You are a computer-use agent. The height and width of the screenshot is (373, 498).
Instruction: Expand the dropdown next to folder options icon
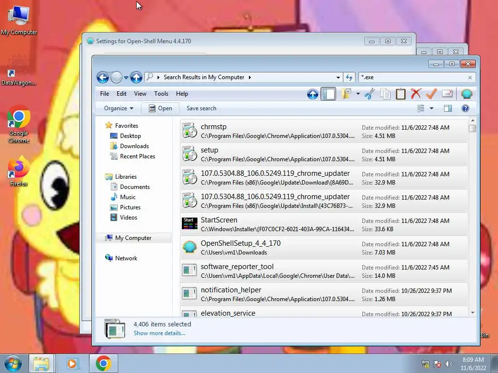(x=358, y=94)
